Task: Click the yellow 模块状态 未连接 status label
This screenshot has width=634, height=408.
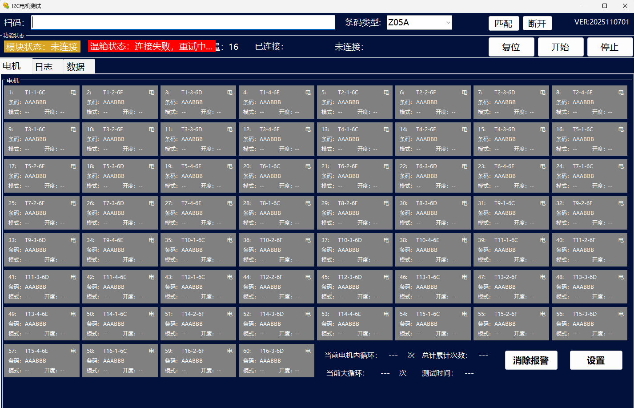Action: (42, 47)
